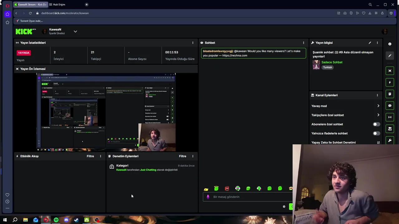
Task: Click the wrench icon in right sidebar
Action: click(390, 141)
